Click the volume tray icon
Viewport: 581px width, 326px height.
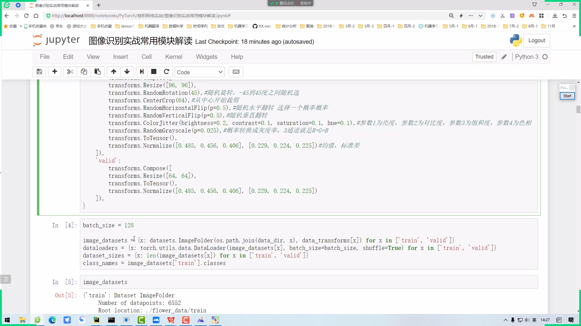[527, 320]
